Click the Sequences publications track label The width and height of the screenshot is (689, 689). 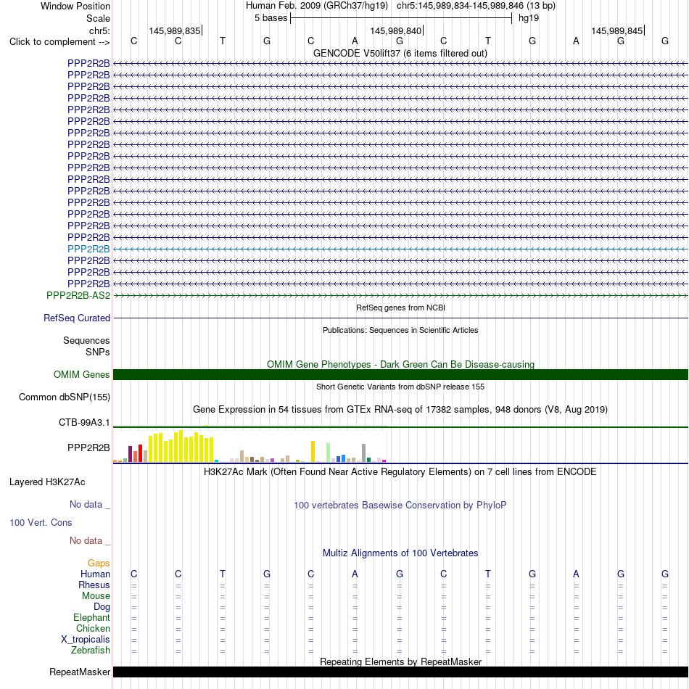[86, 341]
